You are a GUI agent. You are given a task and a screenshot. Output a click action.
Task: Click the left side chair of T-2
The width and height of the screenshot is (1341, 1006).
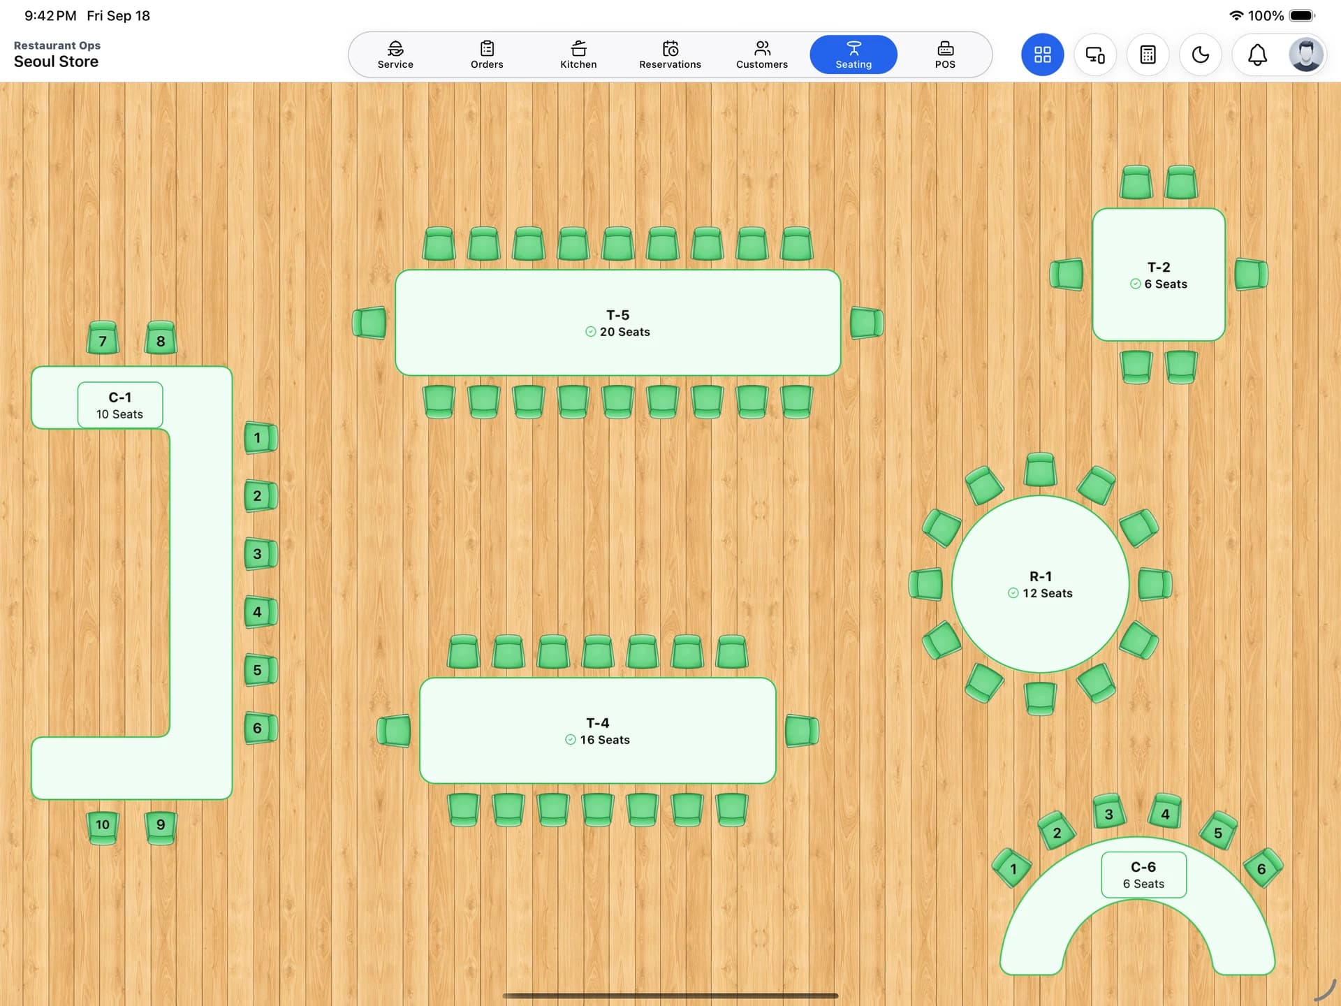1067,274
